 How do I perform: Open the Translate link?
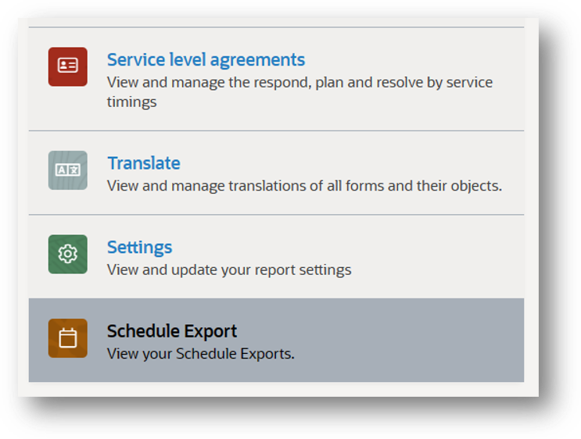point(144,163)
